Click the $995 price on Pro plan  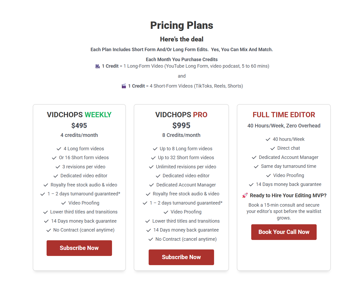click(181, 126)
